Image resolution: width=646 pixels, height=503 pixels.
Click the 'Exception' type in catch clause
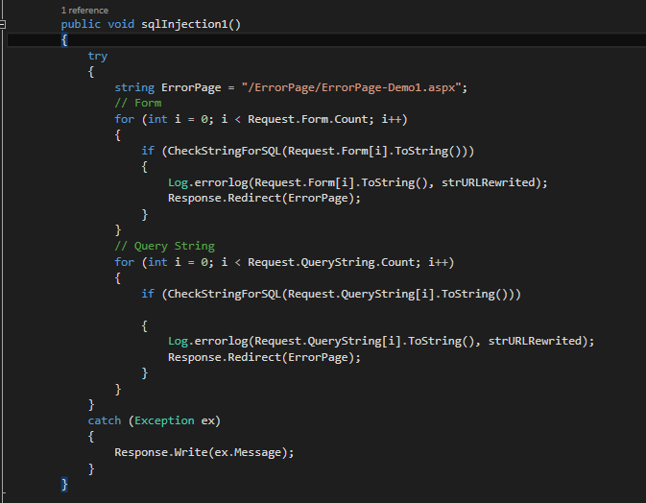click(x=164, y=421)
